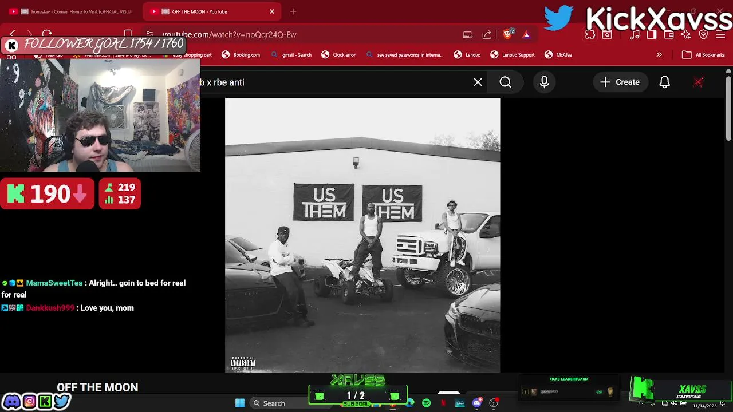
Task: Expand hidden bookmarks chevron
Action: pos(659,55)
